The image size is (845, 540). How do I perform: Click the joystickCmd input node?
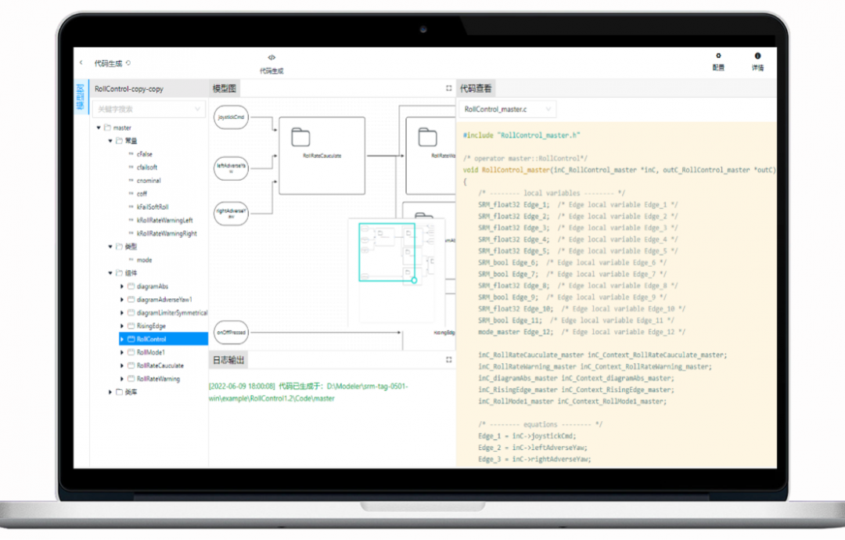pos(231,119)
